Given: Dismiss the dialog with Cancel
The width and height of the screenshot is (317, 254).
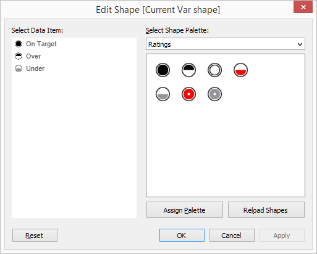Looking at the screenshot, I should pyautogui.click(x=232, y=236).
